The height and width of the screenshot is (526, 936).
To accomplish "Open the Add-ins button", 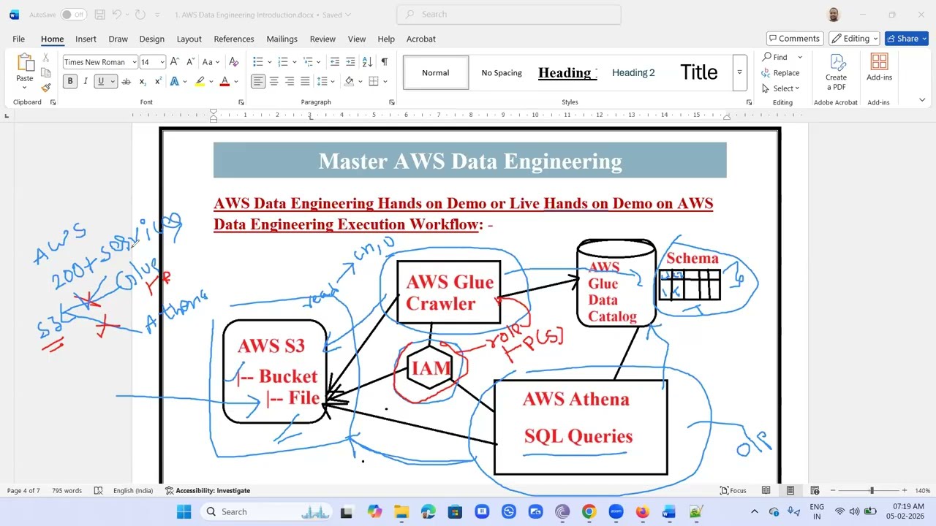I will 879,67.
